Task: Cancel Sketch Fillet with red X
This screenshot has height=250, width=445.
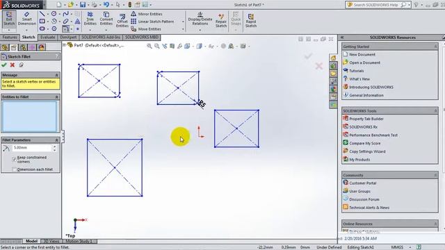Action: [x=13, y=65]
